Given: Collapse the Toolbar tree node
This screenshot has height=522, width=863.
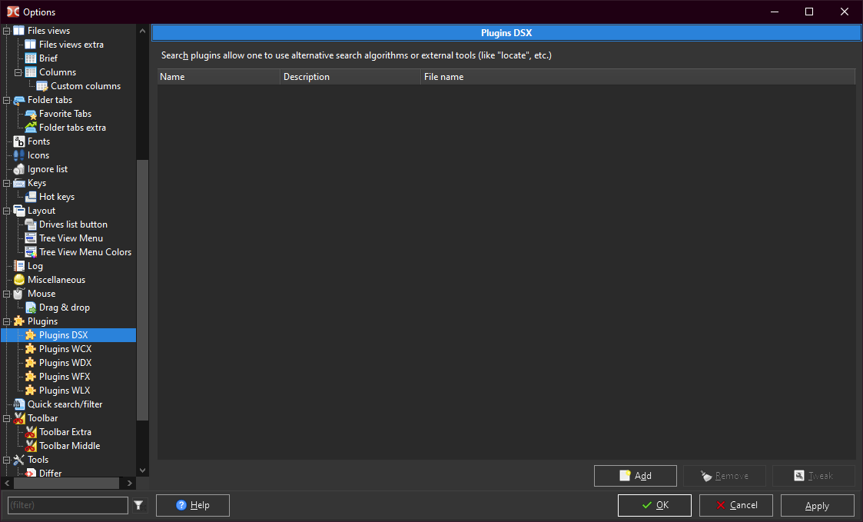Looking at the screenshot, I should [7, 418].
